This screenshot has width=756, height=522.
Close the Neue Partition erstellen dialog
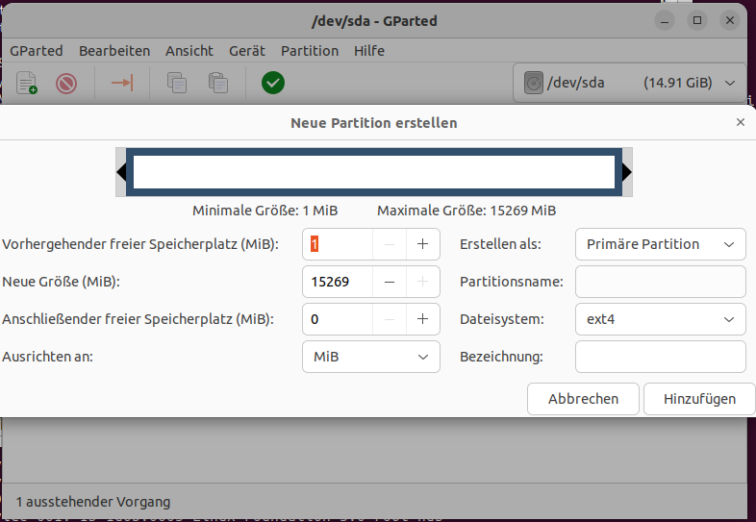(x=740, y=123)
